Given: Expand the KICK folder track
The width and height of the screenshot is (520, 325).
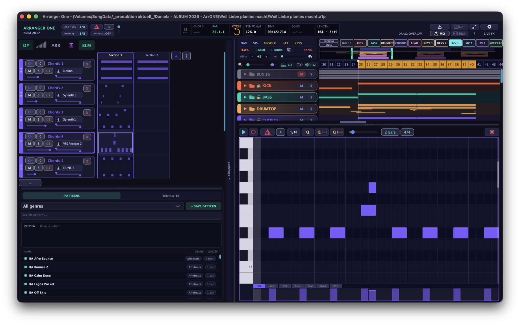Looking at the screenshot, I should 245,86.
